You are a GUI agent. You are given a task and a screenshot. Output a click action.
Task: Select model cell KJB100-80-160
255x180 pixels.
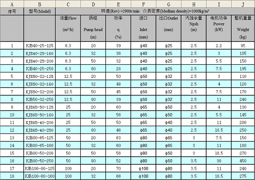point(39,176)
